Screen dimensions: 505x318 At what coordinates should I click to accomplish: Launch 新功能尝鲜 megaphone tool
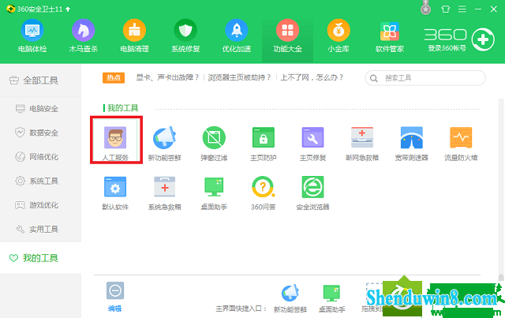(x=164, y=143)
